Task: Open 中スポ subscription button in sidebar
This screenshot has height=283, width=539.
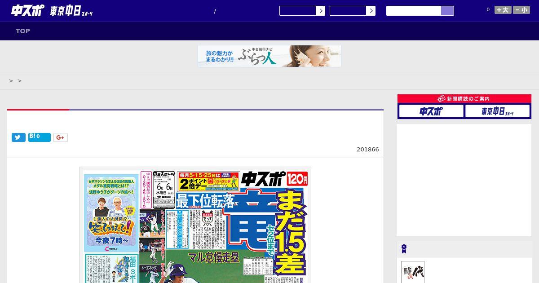Action: coord(431,111)
